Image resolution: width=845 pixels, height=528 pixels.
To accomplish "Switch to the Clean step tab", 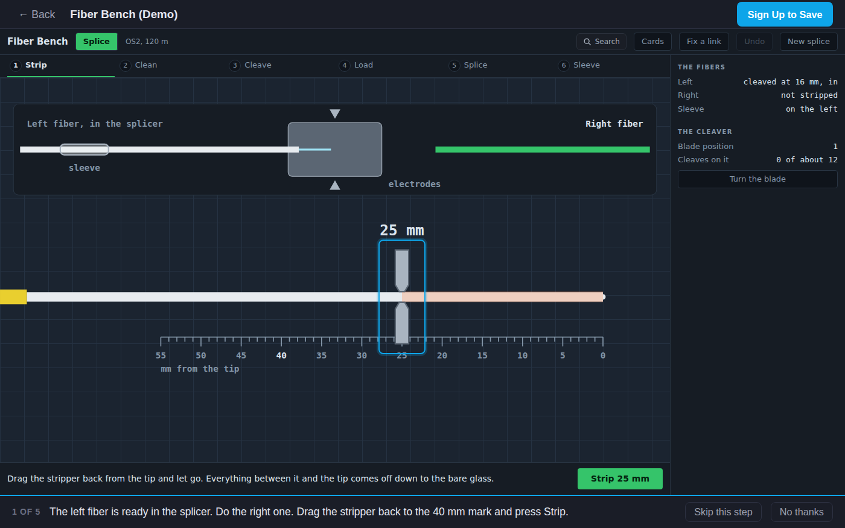I will [171, 65].
